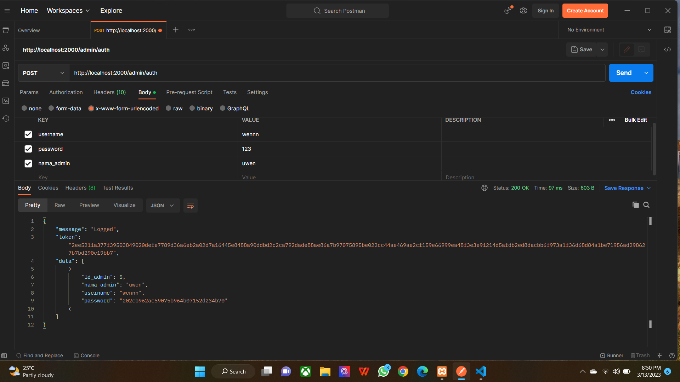Toggle line wrapping in response viewer
The image size is (680, 382).
(190, 206)
